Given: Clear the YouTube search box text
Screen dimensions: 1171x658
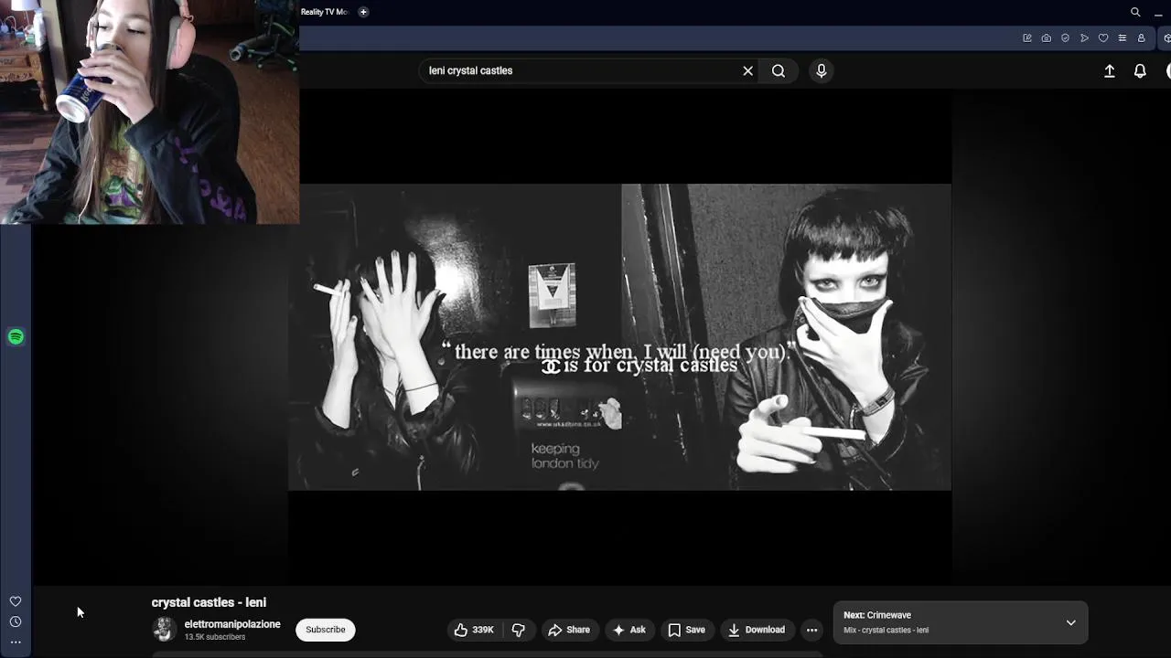Looking at the screenshot, I should (x=747, y=70).
